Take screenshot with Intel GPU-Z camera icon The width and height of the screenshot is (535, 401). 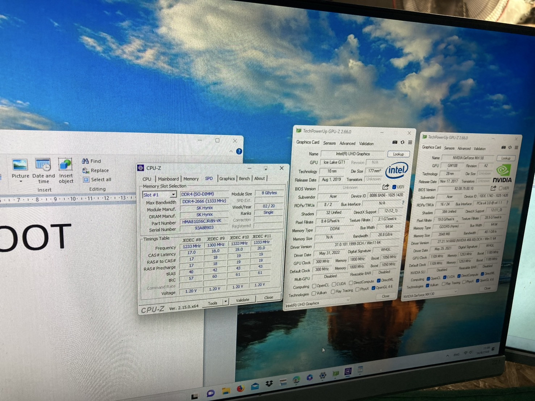[x=395, y=143]
